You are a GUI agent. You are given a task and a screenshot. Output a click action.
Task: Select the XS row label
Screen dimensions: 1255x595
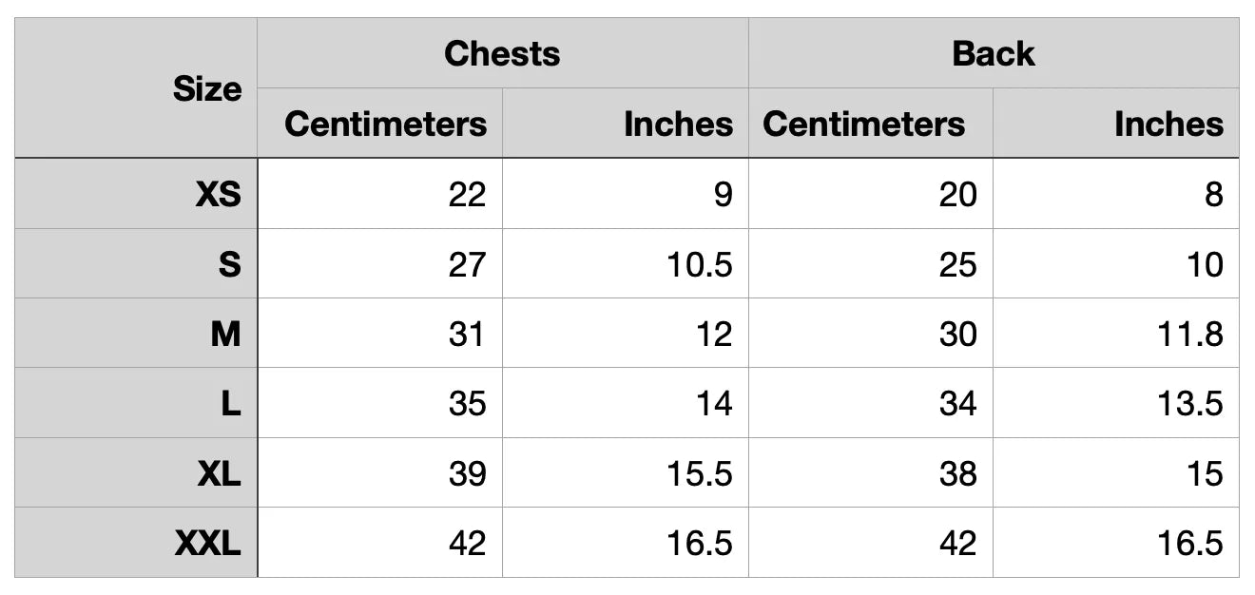pyautogui.click(x=218, y=194)
